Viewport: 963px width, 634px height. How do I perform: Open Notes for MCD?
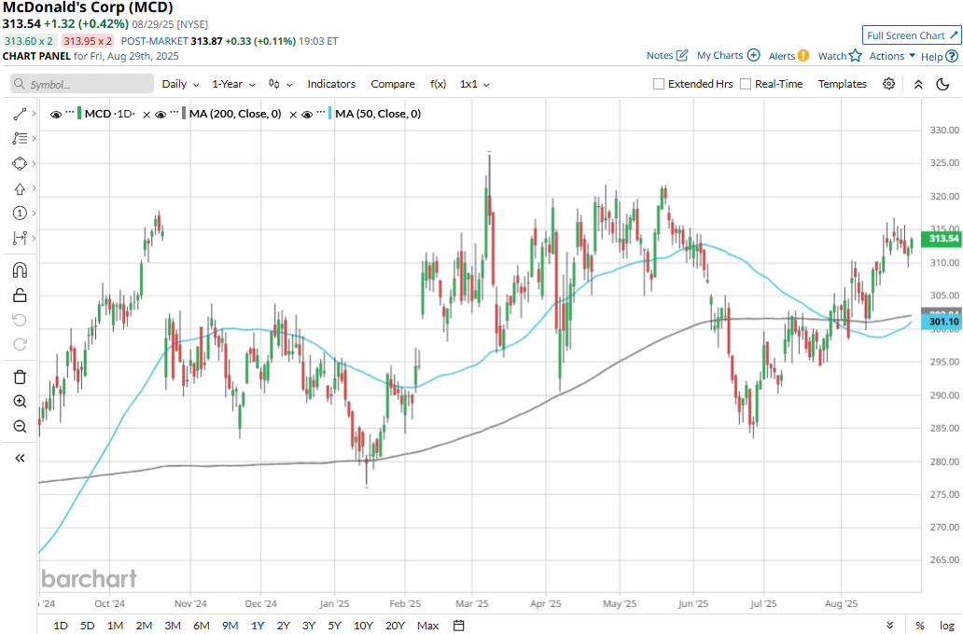(667, 55)
